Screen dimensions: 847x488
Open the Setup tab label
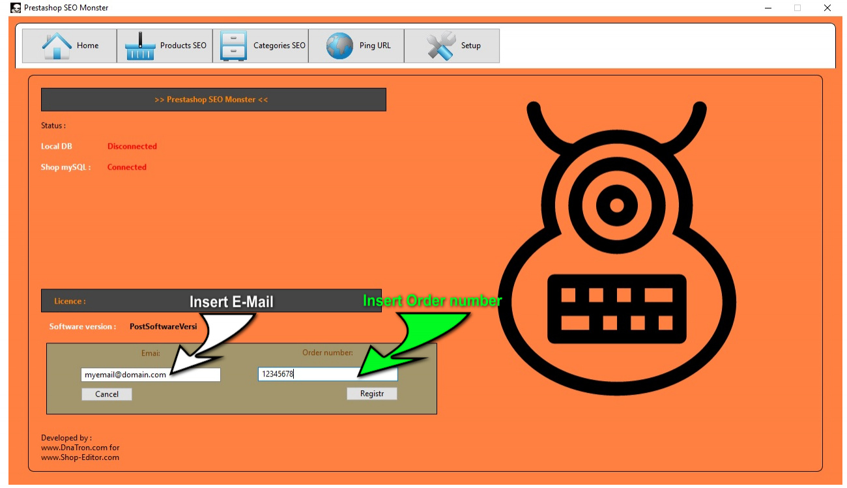click(x=470, y=46)
